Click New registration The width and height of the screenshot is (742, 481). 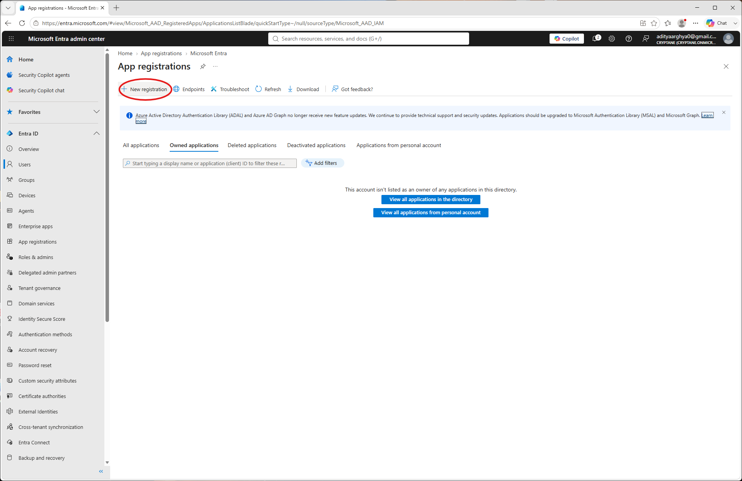tap(144, 89)
